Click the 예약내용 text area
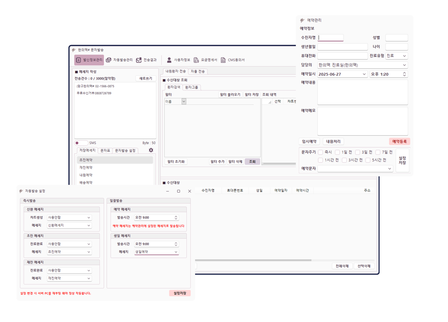This screenshot has width=448, height=322. point(363,92)
